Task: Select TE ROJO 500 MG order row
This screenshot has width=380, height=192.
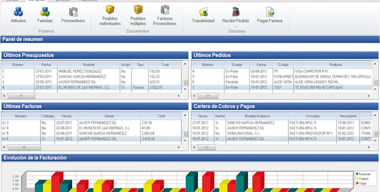Action: 282,87
